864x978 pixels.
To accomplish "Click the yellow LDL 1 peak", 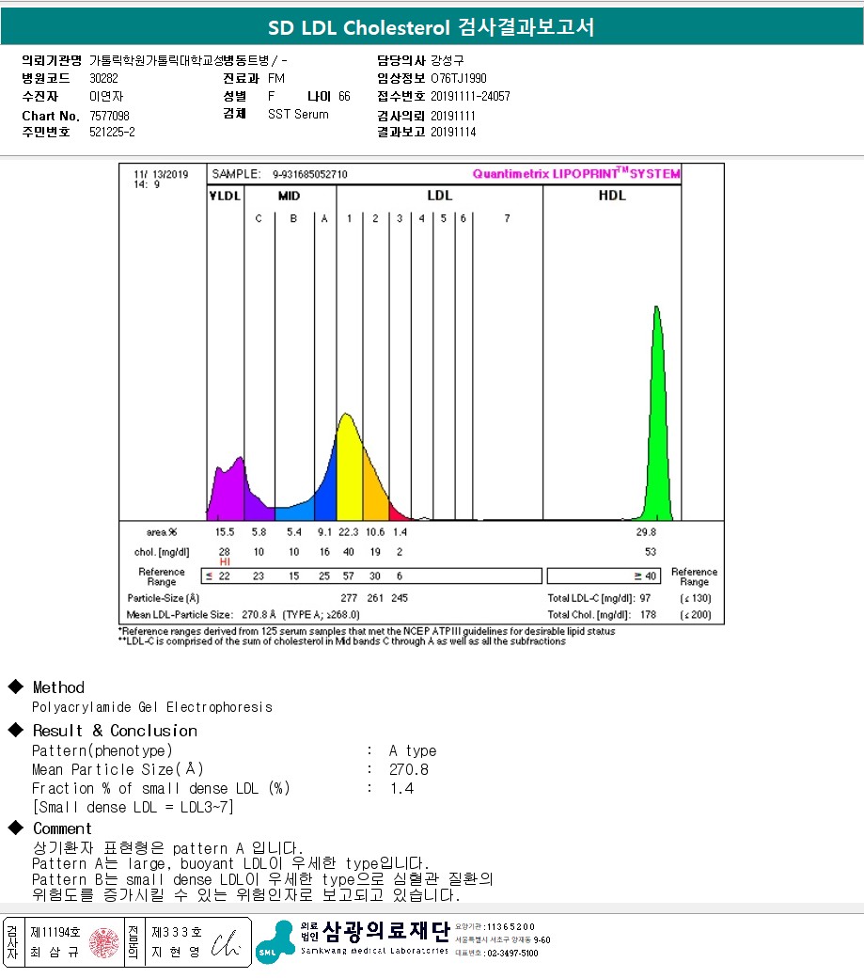I will tap(349, 466).
